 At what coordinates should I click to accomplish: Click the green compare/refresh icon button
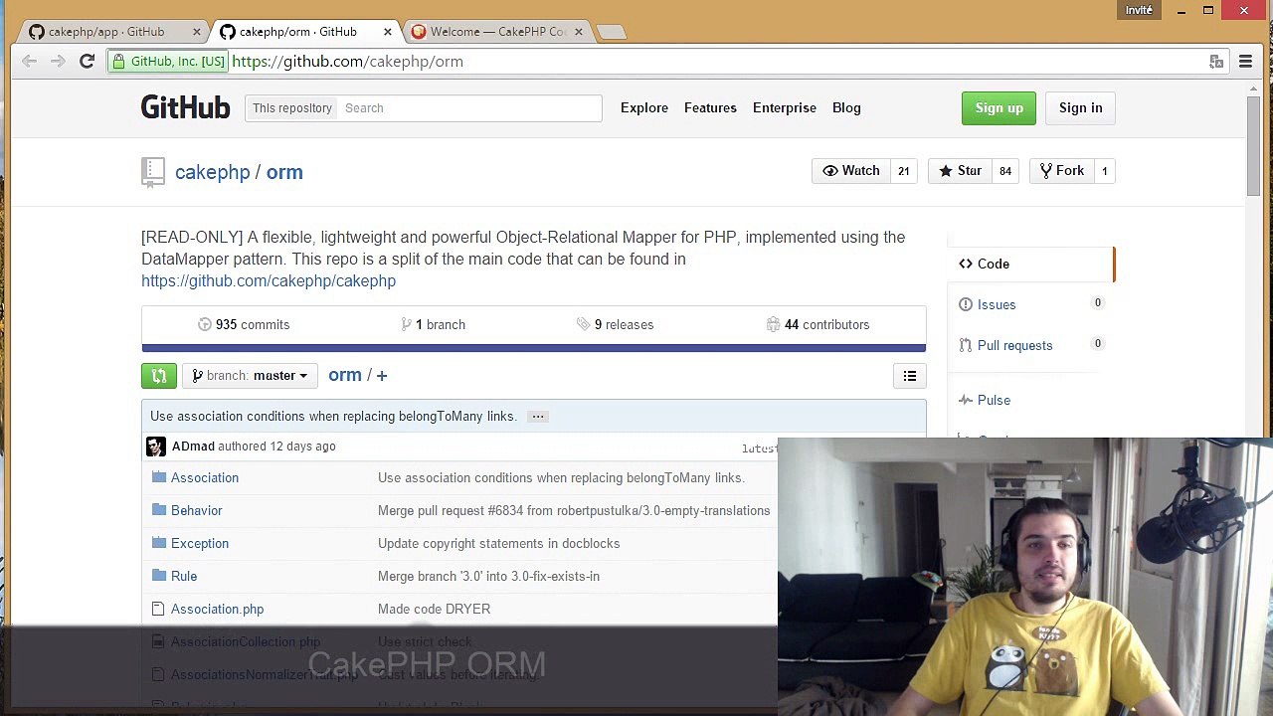tap(159, 375)
